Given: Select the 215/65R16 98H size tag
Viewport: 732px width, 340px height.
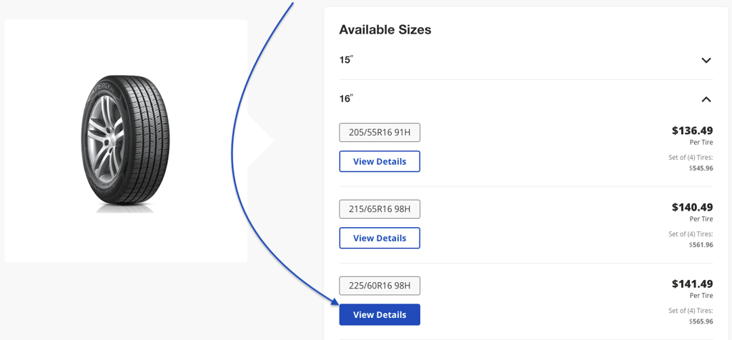Looking at the screenshot, I should coord(380,209).
